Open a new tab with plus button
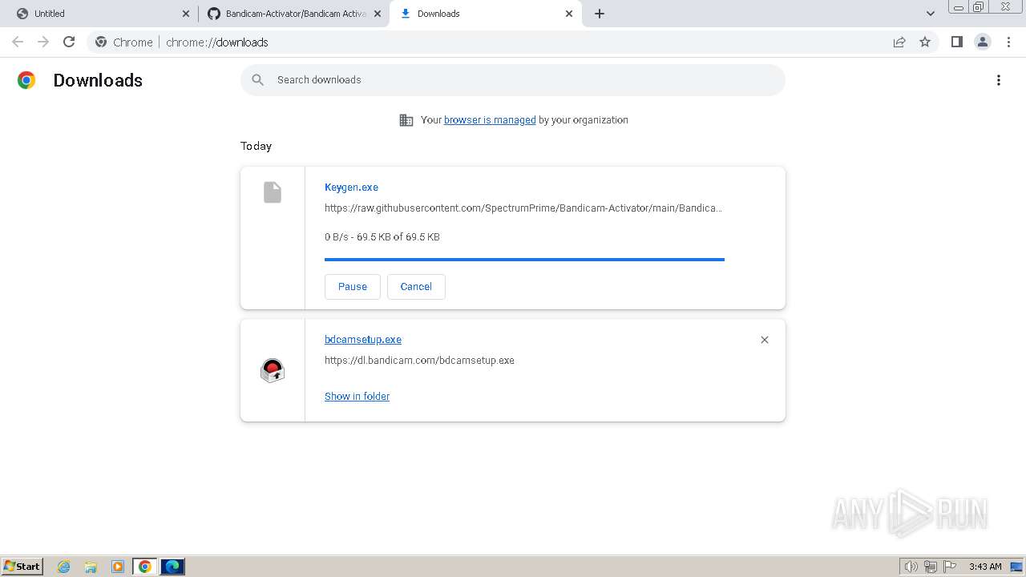This screenshot has height=577, width=1026. point(600,14)
